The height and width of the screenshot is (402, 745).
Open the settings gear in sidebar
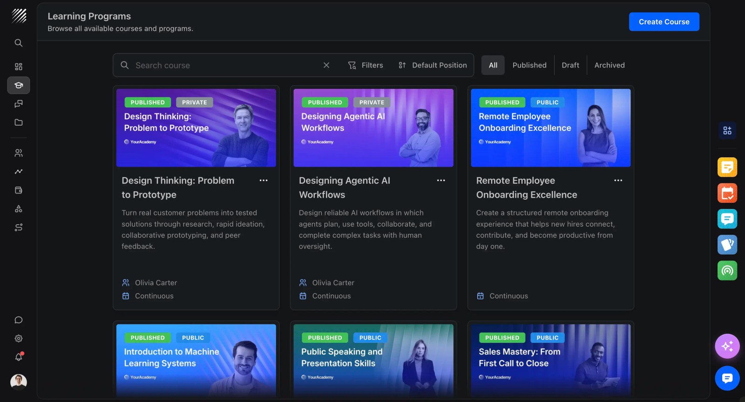click(19, 339)
